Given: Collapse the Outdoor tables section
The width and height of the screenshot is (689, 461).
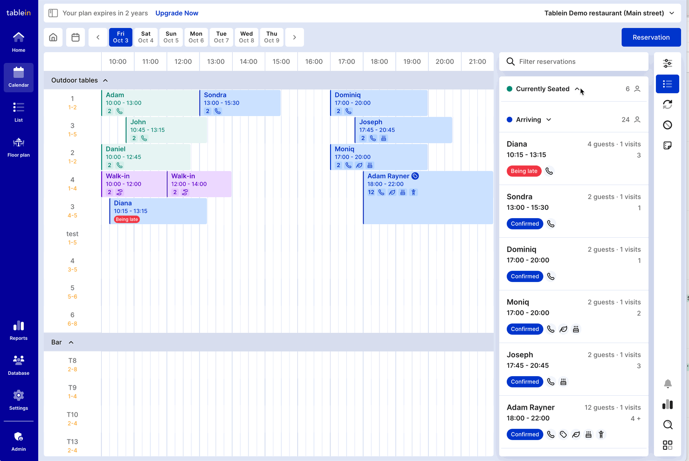Looking at the screenshot, I should tap(105, 81).
